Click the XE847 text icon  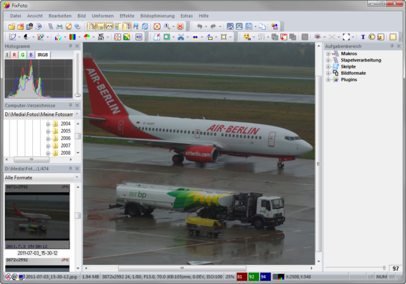pos(101,37)
